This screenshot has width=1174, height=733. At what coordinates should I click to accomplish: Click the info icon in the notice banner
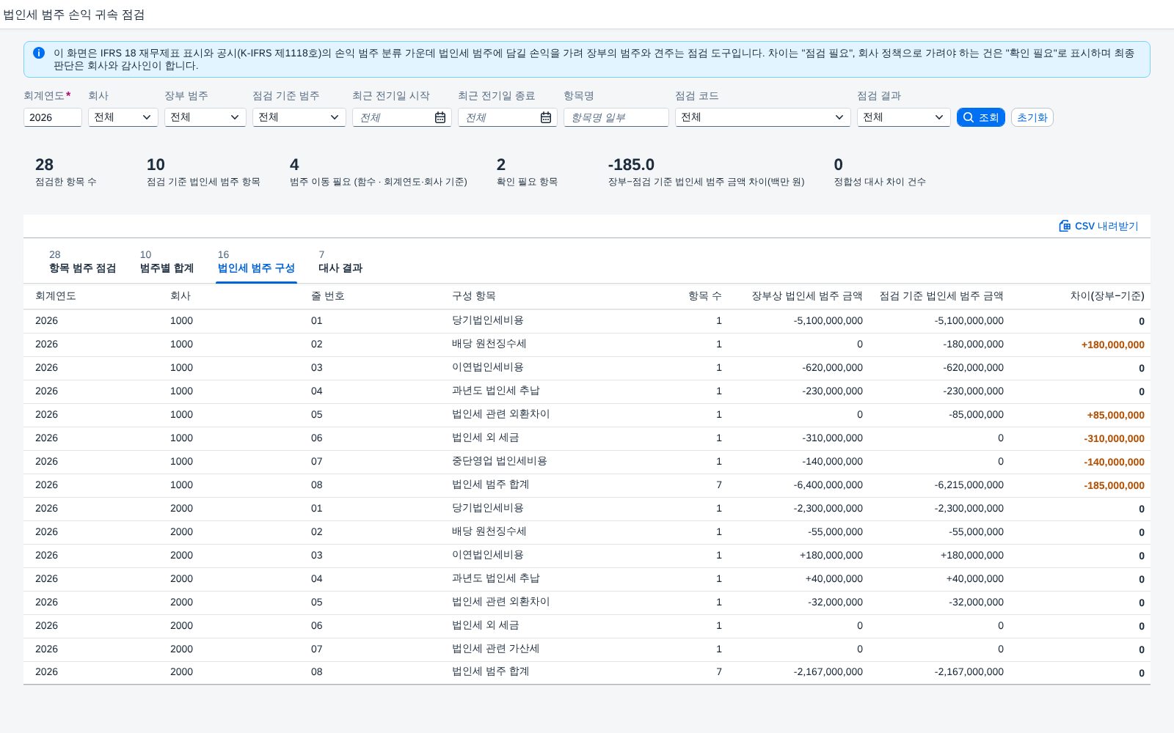[39, 53]
